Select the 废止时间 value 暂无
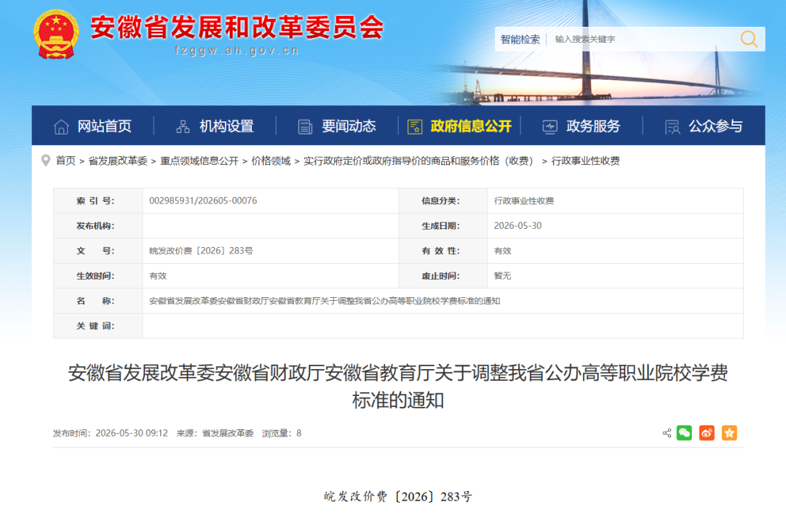This screenshot has height=518, width=786. tap(502, 276)
